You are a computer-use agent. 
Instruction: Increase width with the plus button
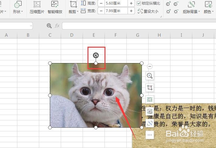[x=131, y=11]
